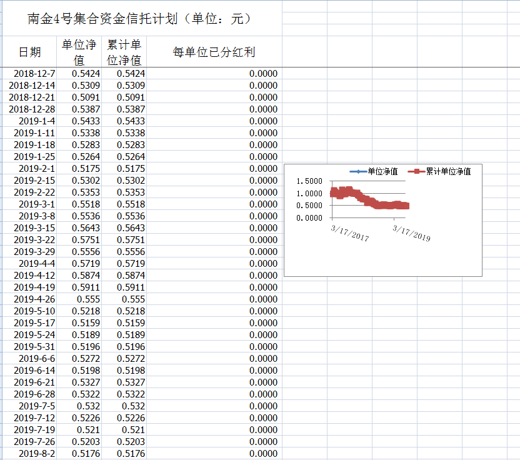Click chart axis label 3/17/2017
Viewport: 520px width, 460px height.
[x=350, y=233]
